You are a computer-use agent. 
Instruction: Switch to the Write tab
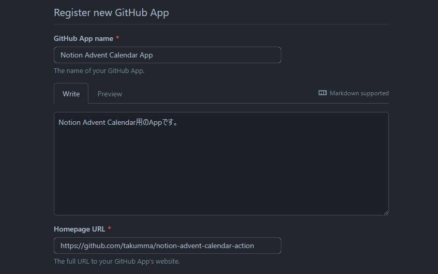[71, 93]
